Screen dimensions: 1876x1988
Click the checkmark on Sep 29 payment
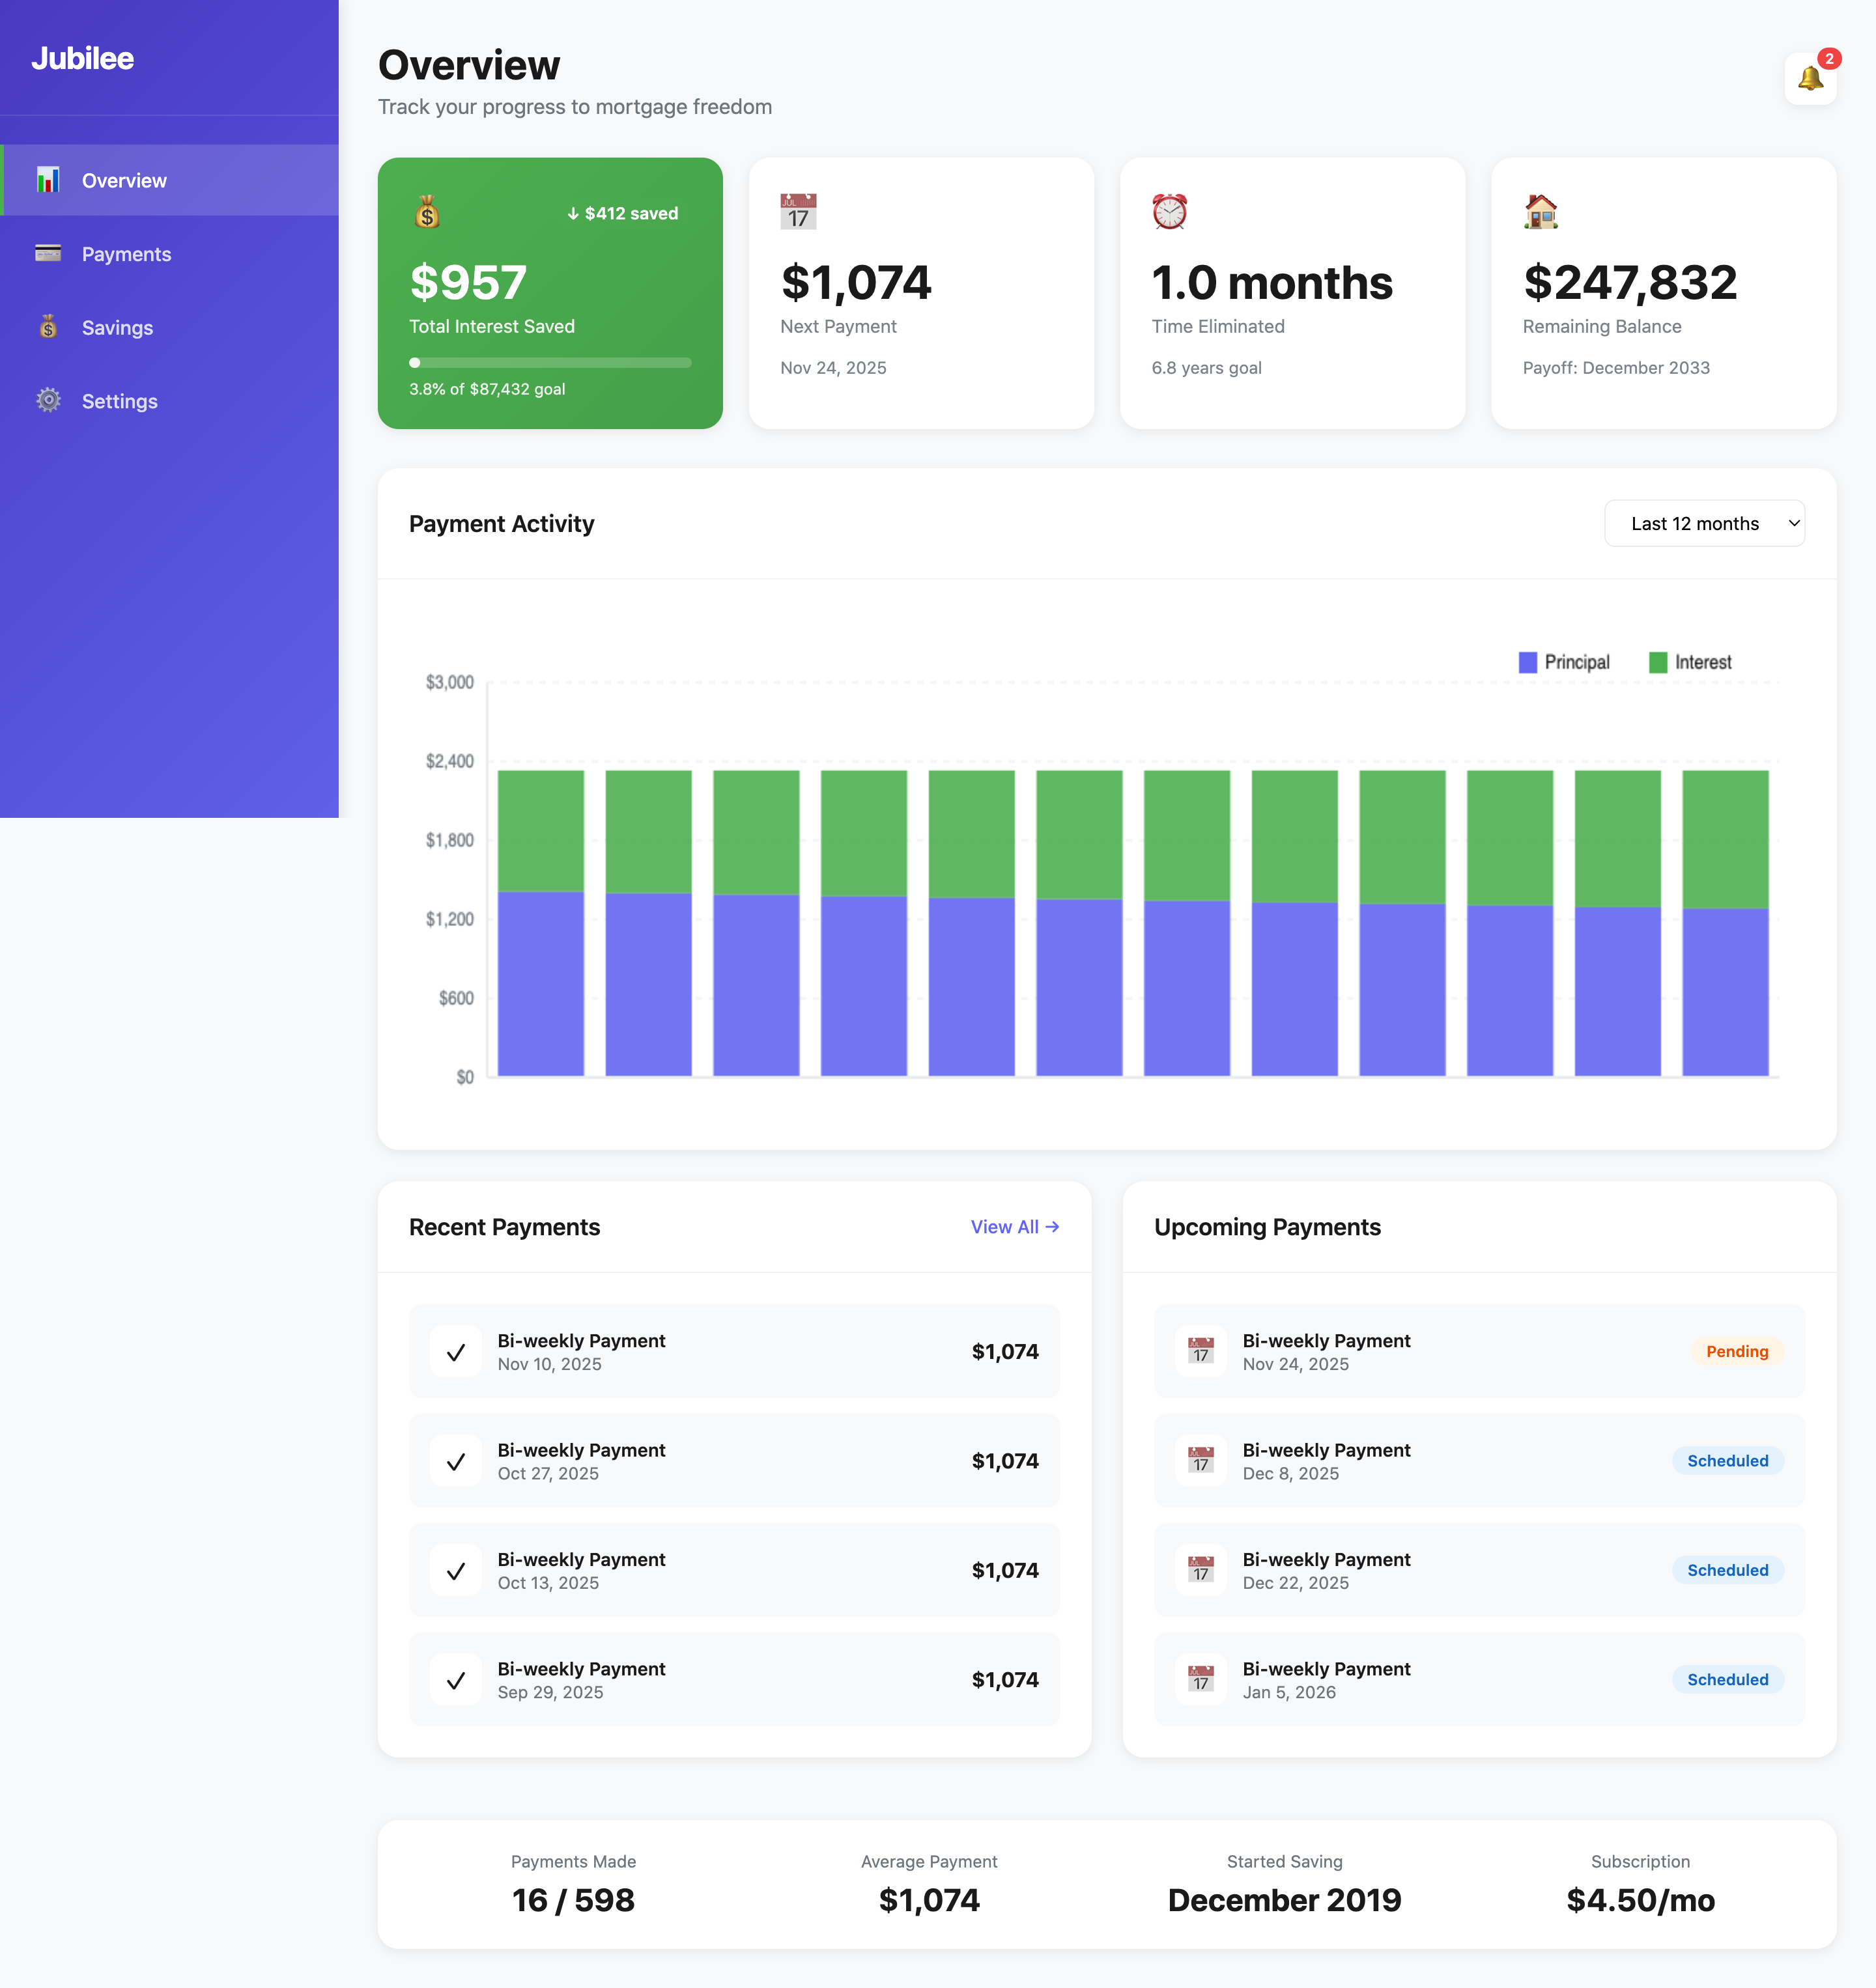(455, 1679)
